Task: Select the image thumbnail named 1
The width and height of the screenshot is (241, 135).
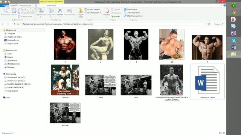Action: pos(65,44)
